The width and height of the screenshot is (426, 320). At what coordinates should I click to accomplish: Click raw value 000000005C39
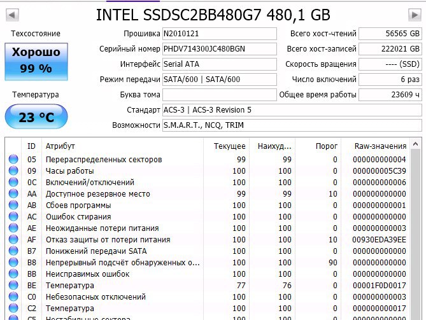pos(380,170)
